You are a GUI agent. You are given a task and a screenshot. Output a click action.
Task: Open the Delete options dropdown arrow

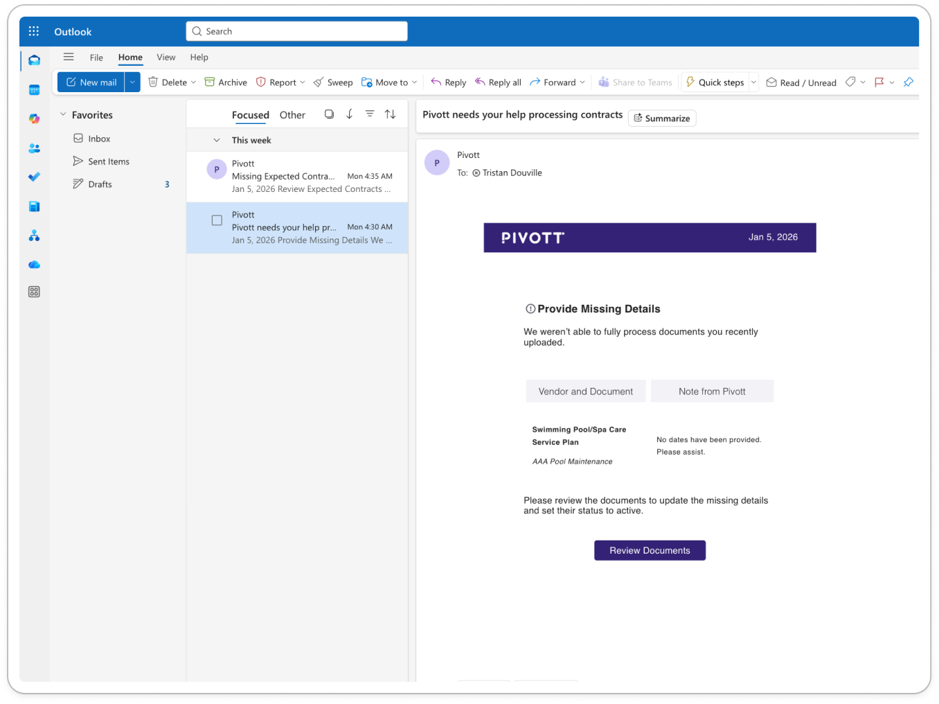point(193,82)
